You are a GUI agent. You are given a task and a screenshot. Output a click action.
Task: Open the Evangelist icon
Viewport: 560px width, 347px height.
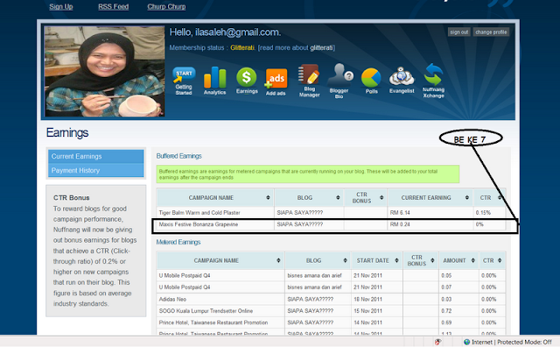[402, 80]
